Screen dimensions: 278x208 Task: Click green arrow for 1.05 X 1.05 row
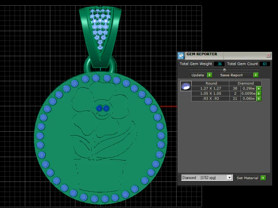[x=259, y=94]
